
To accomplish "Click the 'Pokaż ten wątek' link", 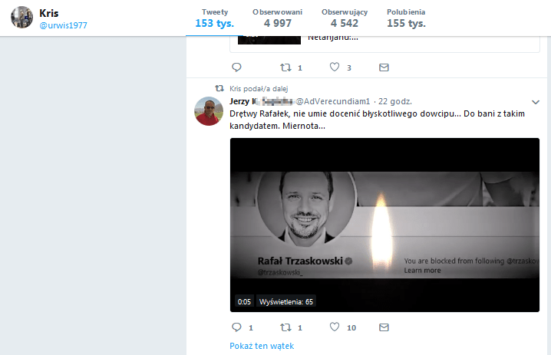I will [x=261, y=346].
